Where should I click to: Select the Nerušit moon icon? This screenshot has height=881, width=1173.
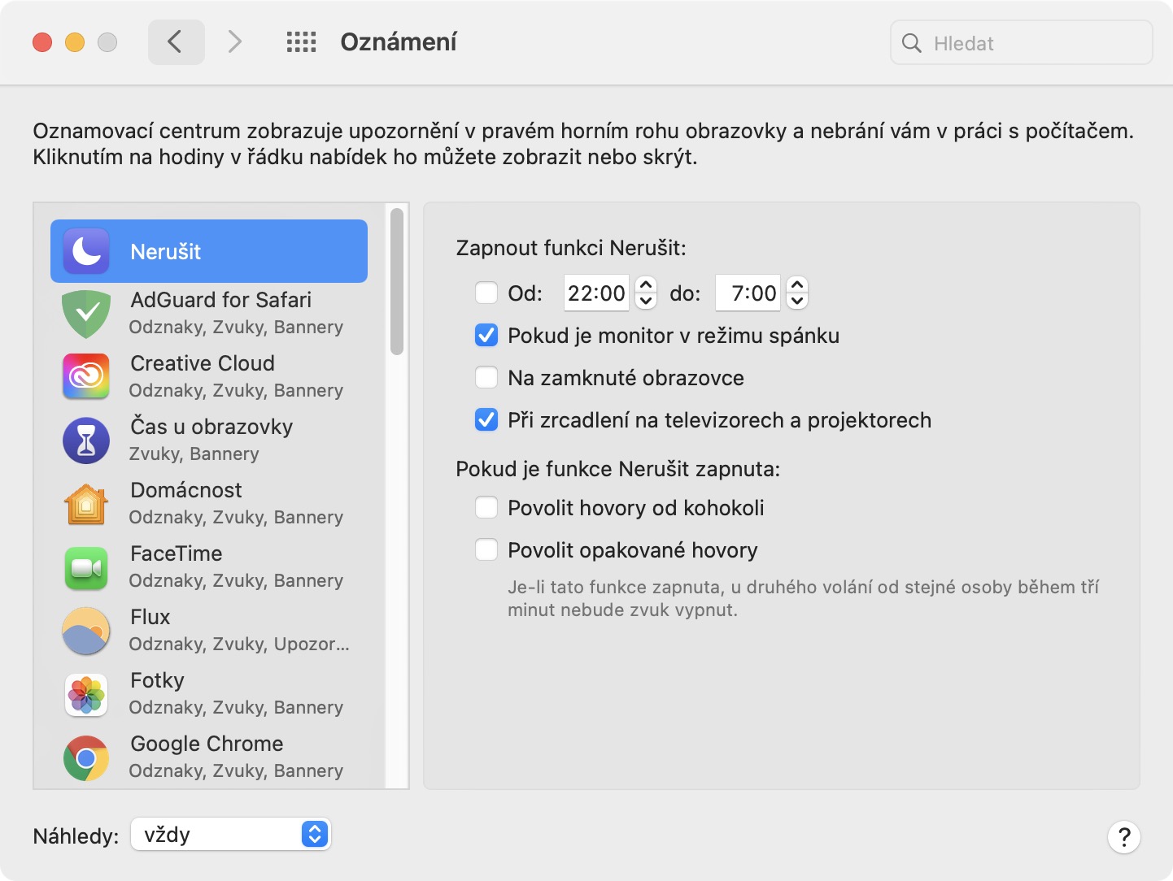point(86,251)
